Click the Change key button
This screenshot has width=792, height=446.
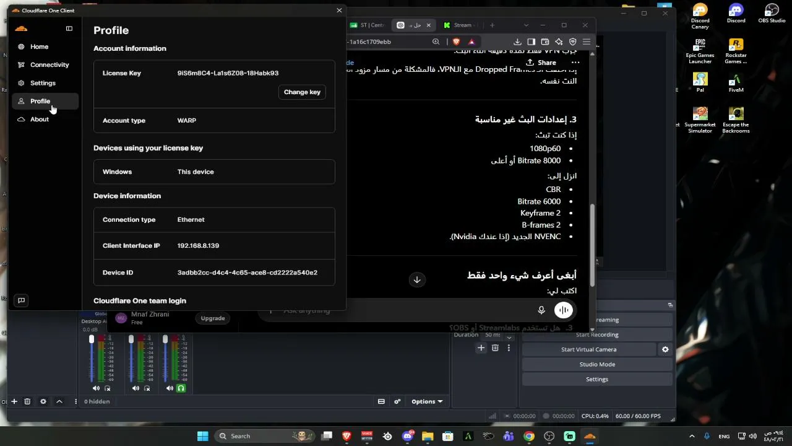[x=302, y=92]
